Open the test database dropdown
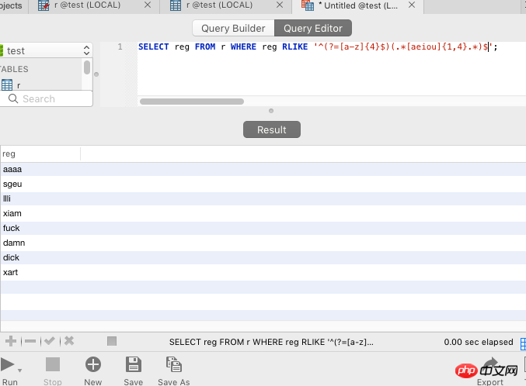 (47, 50)
